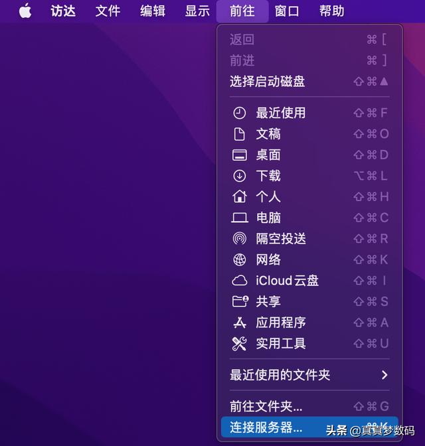
Task: Open the 访达 menu
Action: click(x=63, y=11)
